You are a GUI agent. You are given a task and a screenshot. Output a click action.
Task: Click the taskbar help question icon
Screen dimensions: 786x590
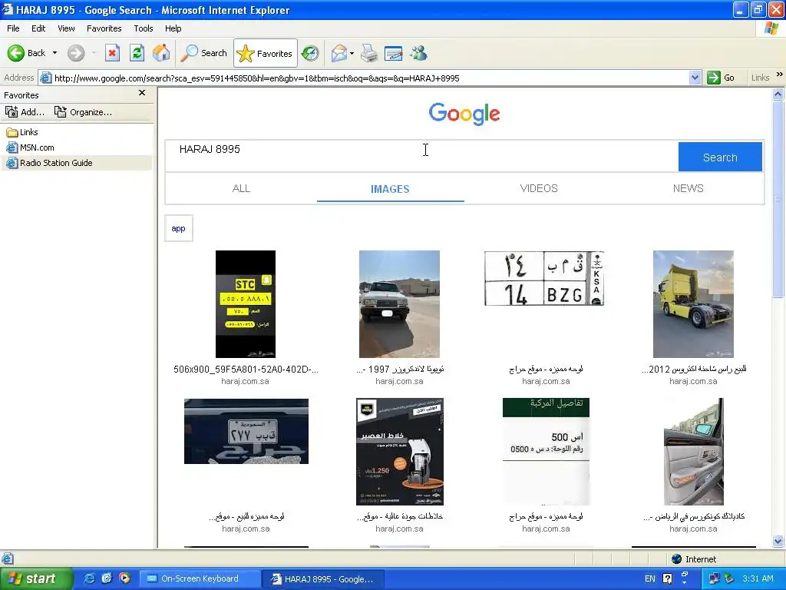click(x=667, y=578)
